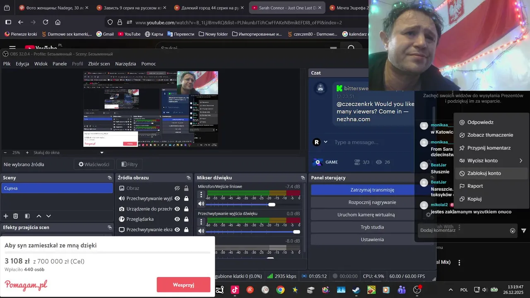Screen dimensions: 530x298
Task: Open Microsoft Teams in taskbar
Action: (402, 290)
